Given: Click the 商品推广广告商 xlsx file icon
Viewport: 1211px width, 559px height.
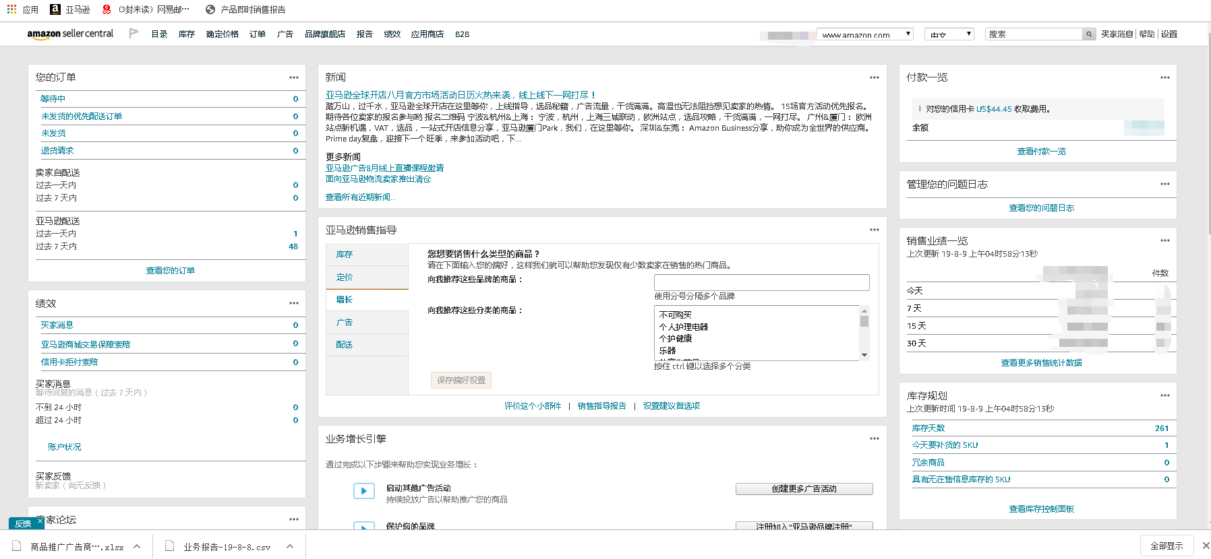Looking at the screenshot, I should pyautogui.click(x=17, y=546).
